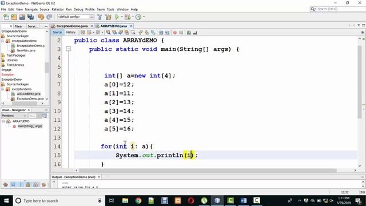Click the Shift Line Left icon in editor toolbar
The height and width of the screenshot is (206, 366).
[x=161, y=33]
